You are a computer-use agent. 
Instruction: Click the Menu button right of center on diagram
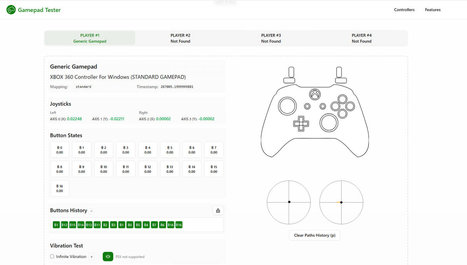tap(323, 106)
